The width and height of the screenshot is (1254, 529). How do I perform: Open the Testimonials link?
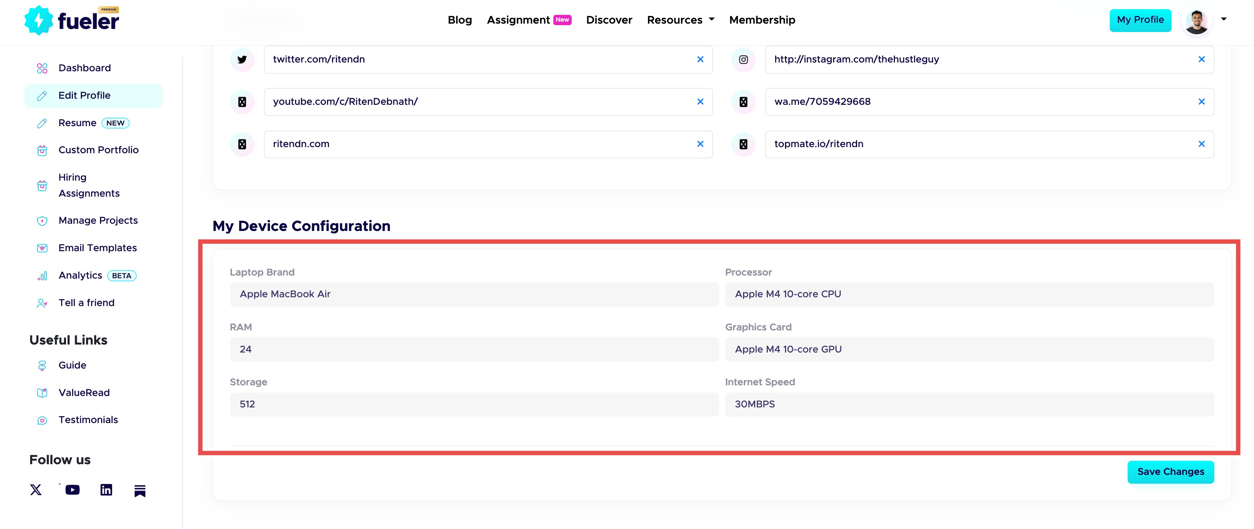pos(88,420)
